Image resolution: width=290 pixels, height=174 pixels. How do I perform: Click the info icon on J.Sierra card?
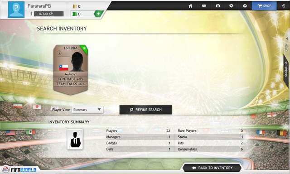tap(59, 53)
